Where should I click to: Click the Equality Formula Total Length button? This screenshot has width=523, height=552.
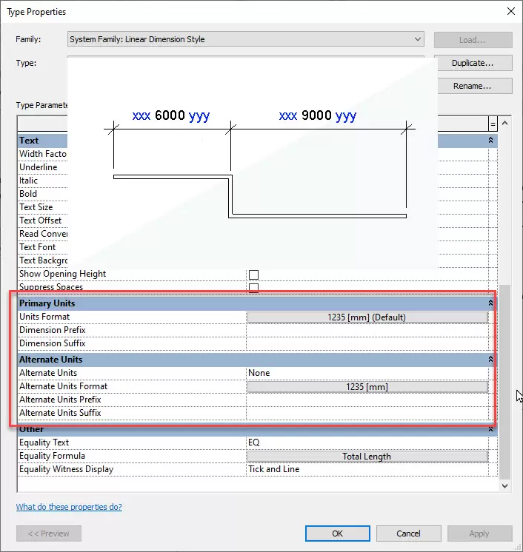point(367,457)
